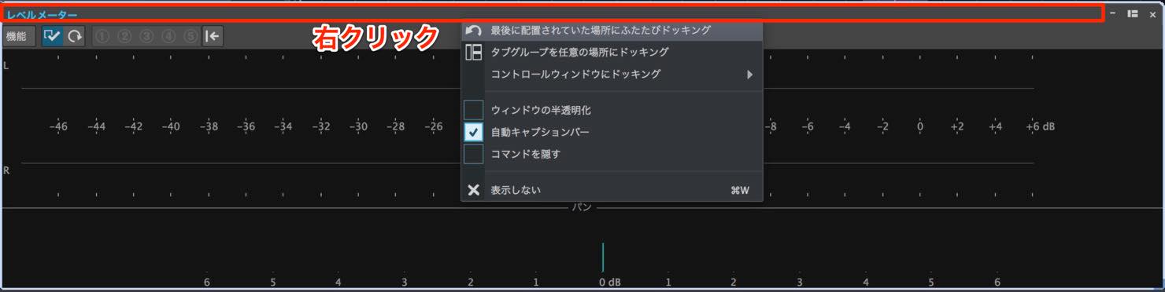Enable the ウィンドウの半透明化 checkbox
Image resolution: width=1165 pixels, height=292 pixels.
coord(473,110)
